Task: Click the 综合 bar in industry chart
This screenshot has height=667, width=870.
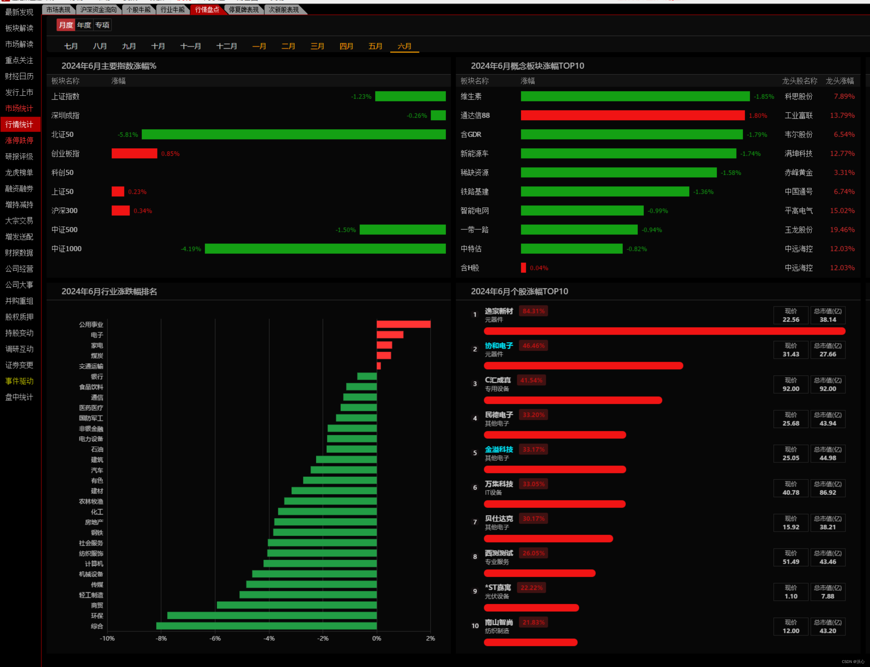Action: [x=266, y=626]
